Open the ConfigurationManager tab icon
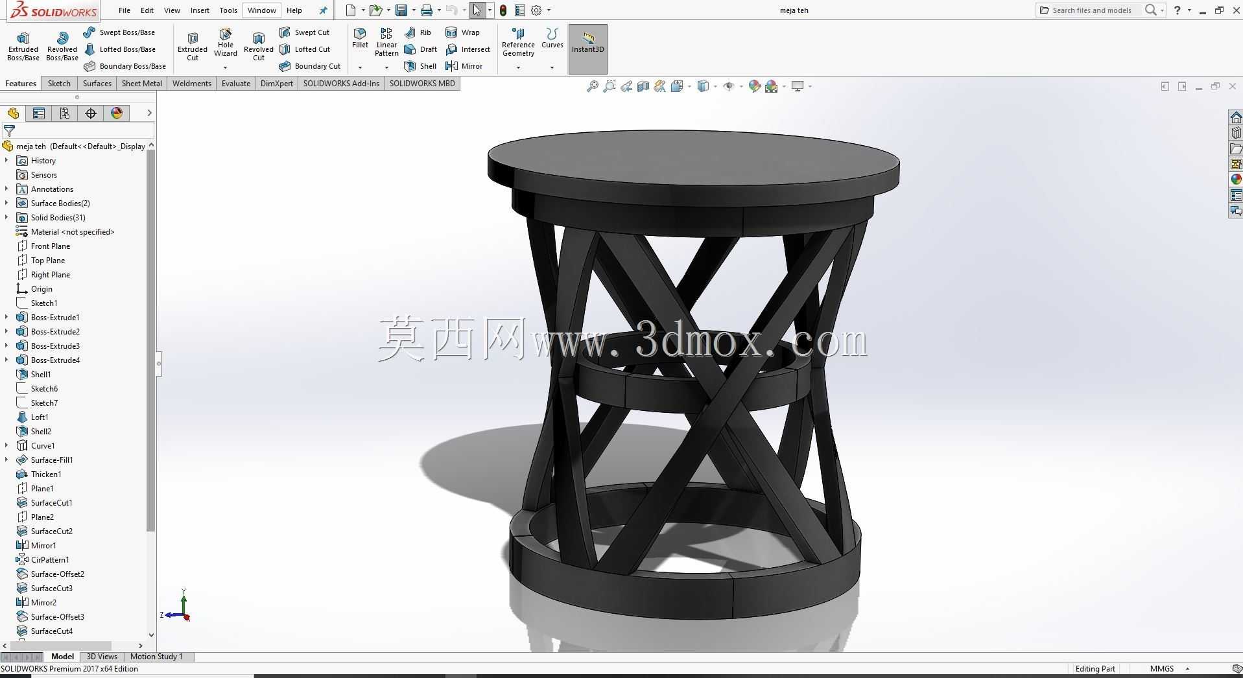This screenshot has height=678, width=1243. 65,113
